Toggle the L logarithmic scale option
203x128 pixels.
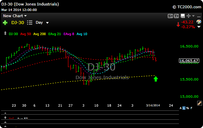184,108
